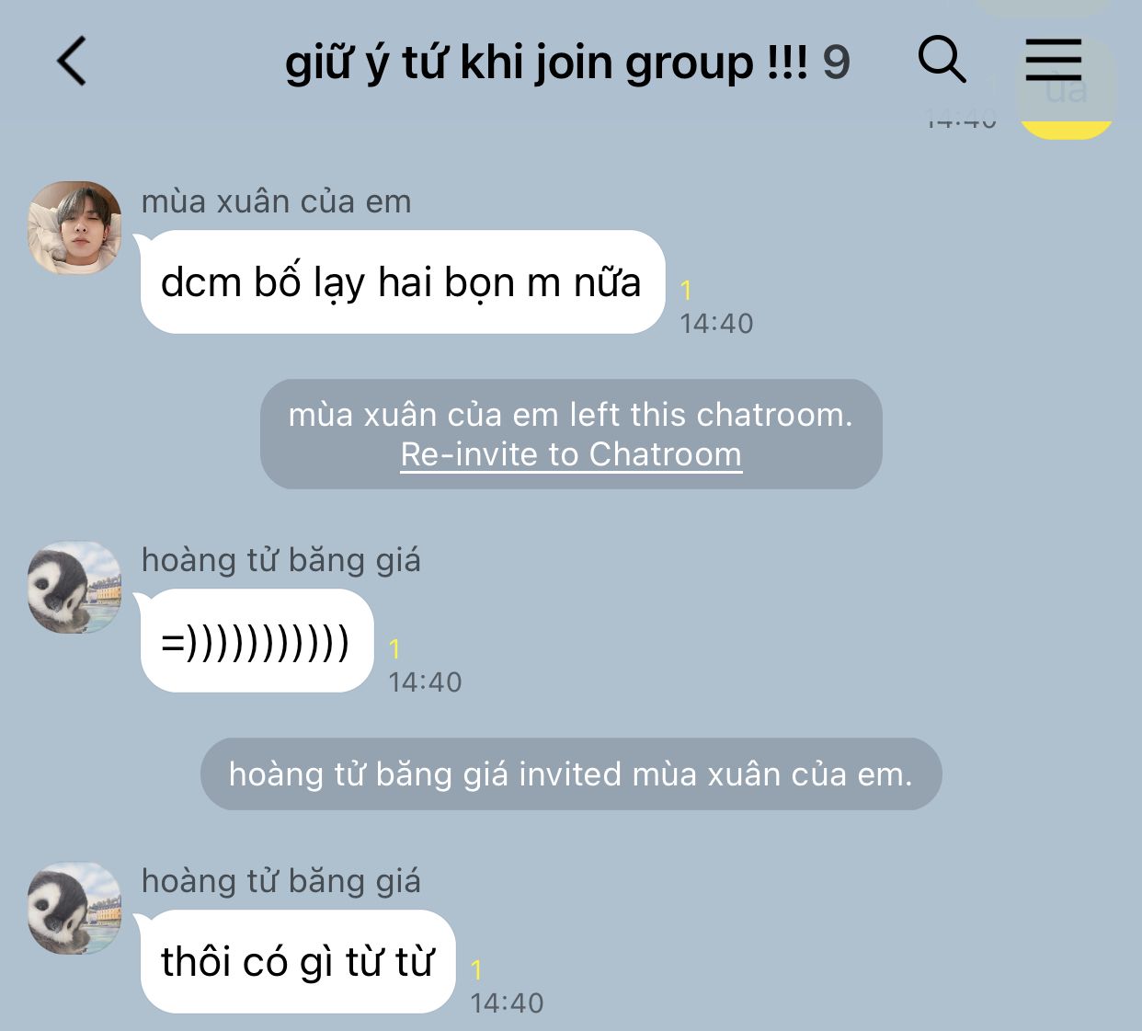
Task: Tap first 'hoàng tử băng giá' sender name
Action: tap(280, 560)
